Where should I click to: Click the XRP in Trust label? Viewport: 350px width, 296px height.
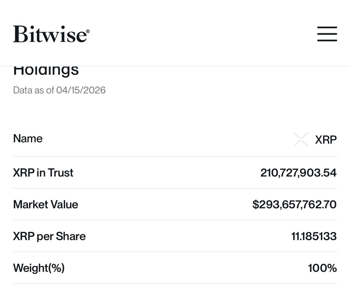point(43,173)
